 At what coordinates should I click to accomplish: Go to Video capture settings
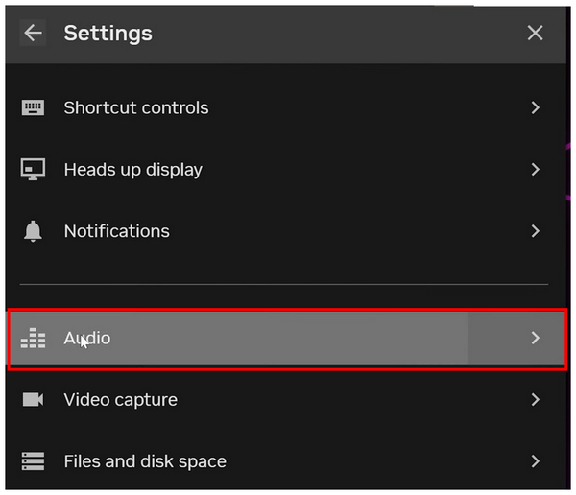tap(120, 399)
